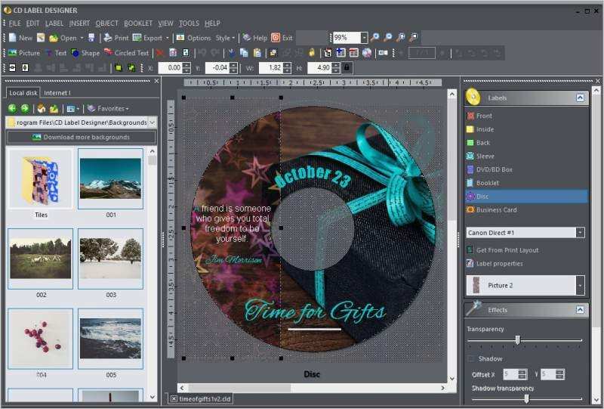Click Get From Print Layout

[x=507, y=249]
